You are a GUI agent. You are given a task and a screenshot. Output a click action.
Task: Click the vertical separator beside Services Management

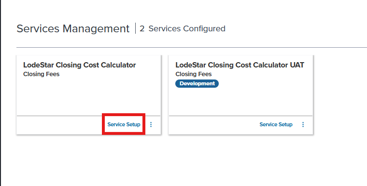click(135, 28)
